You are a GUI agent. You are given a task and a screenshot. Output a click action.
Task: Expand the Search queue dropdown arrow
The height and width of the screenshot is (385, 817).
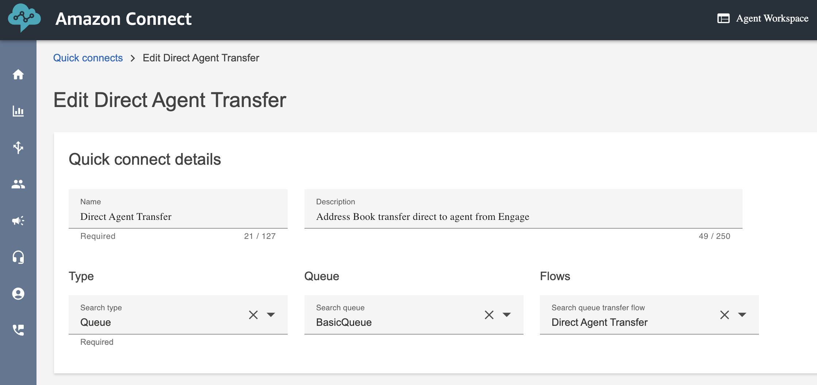(507, 315)
